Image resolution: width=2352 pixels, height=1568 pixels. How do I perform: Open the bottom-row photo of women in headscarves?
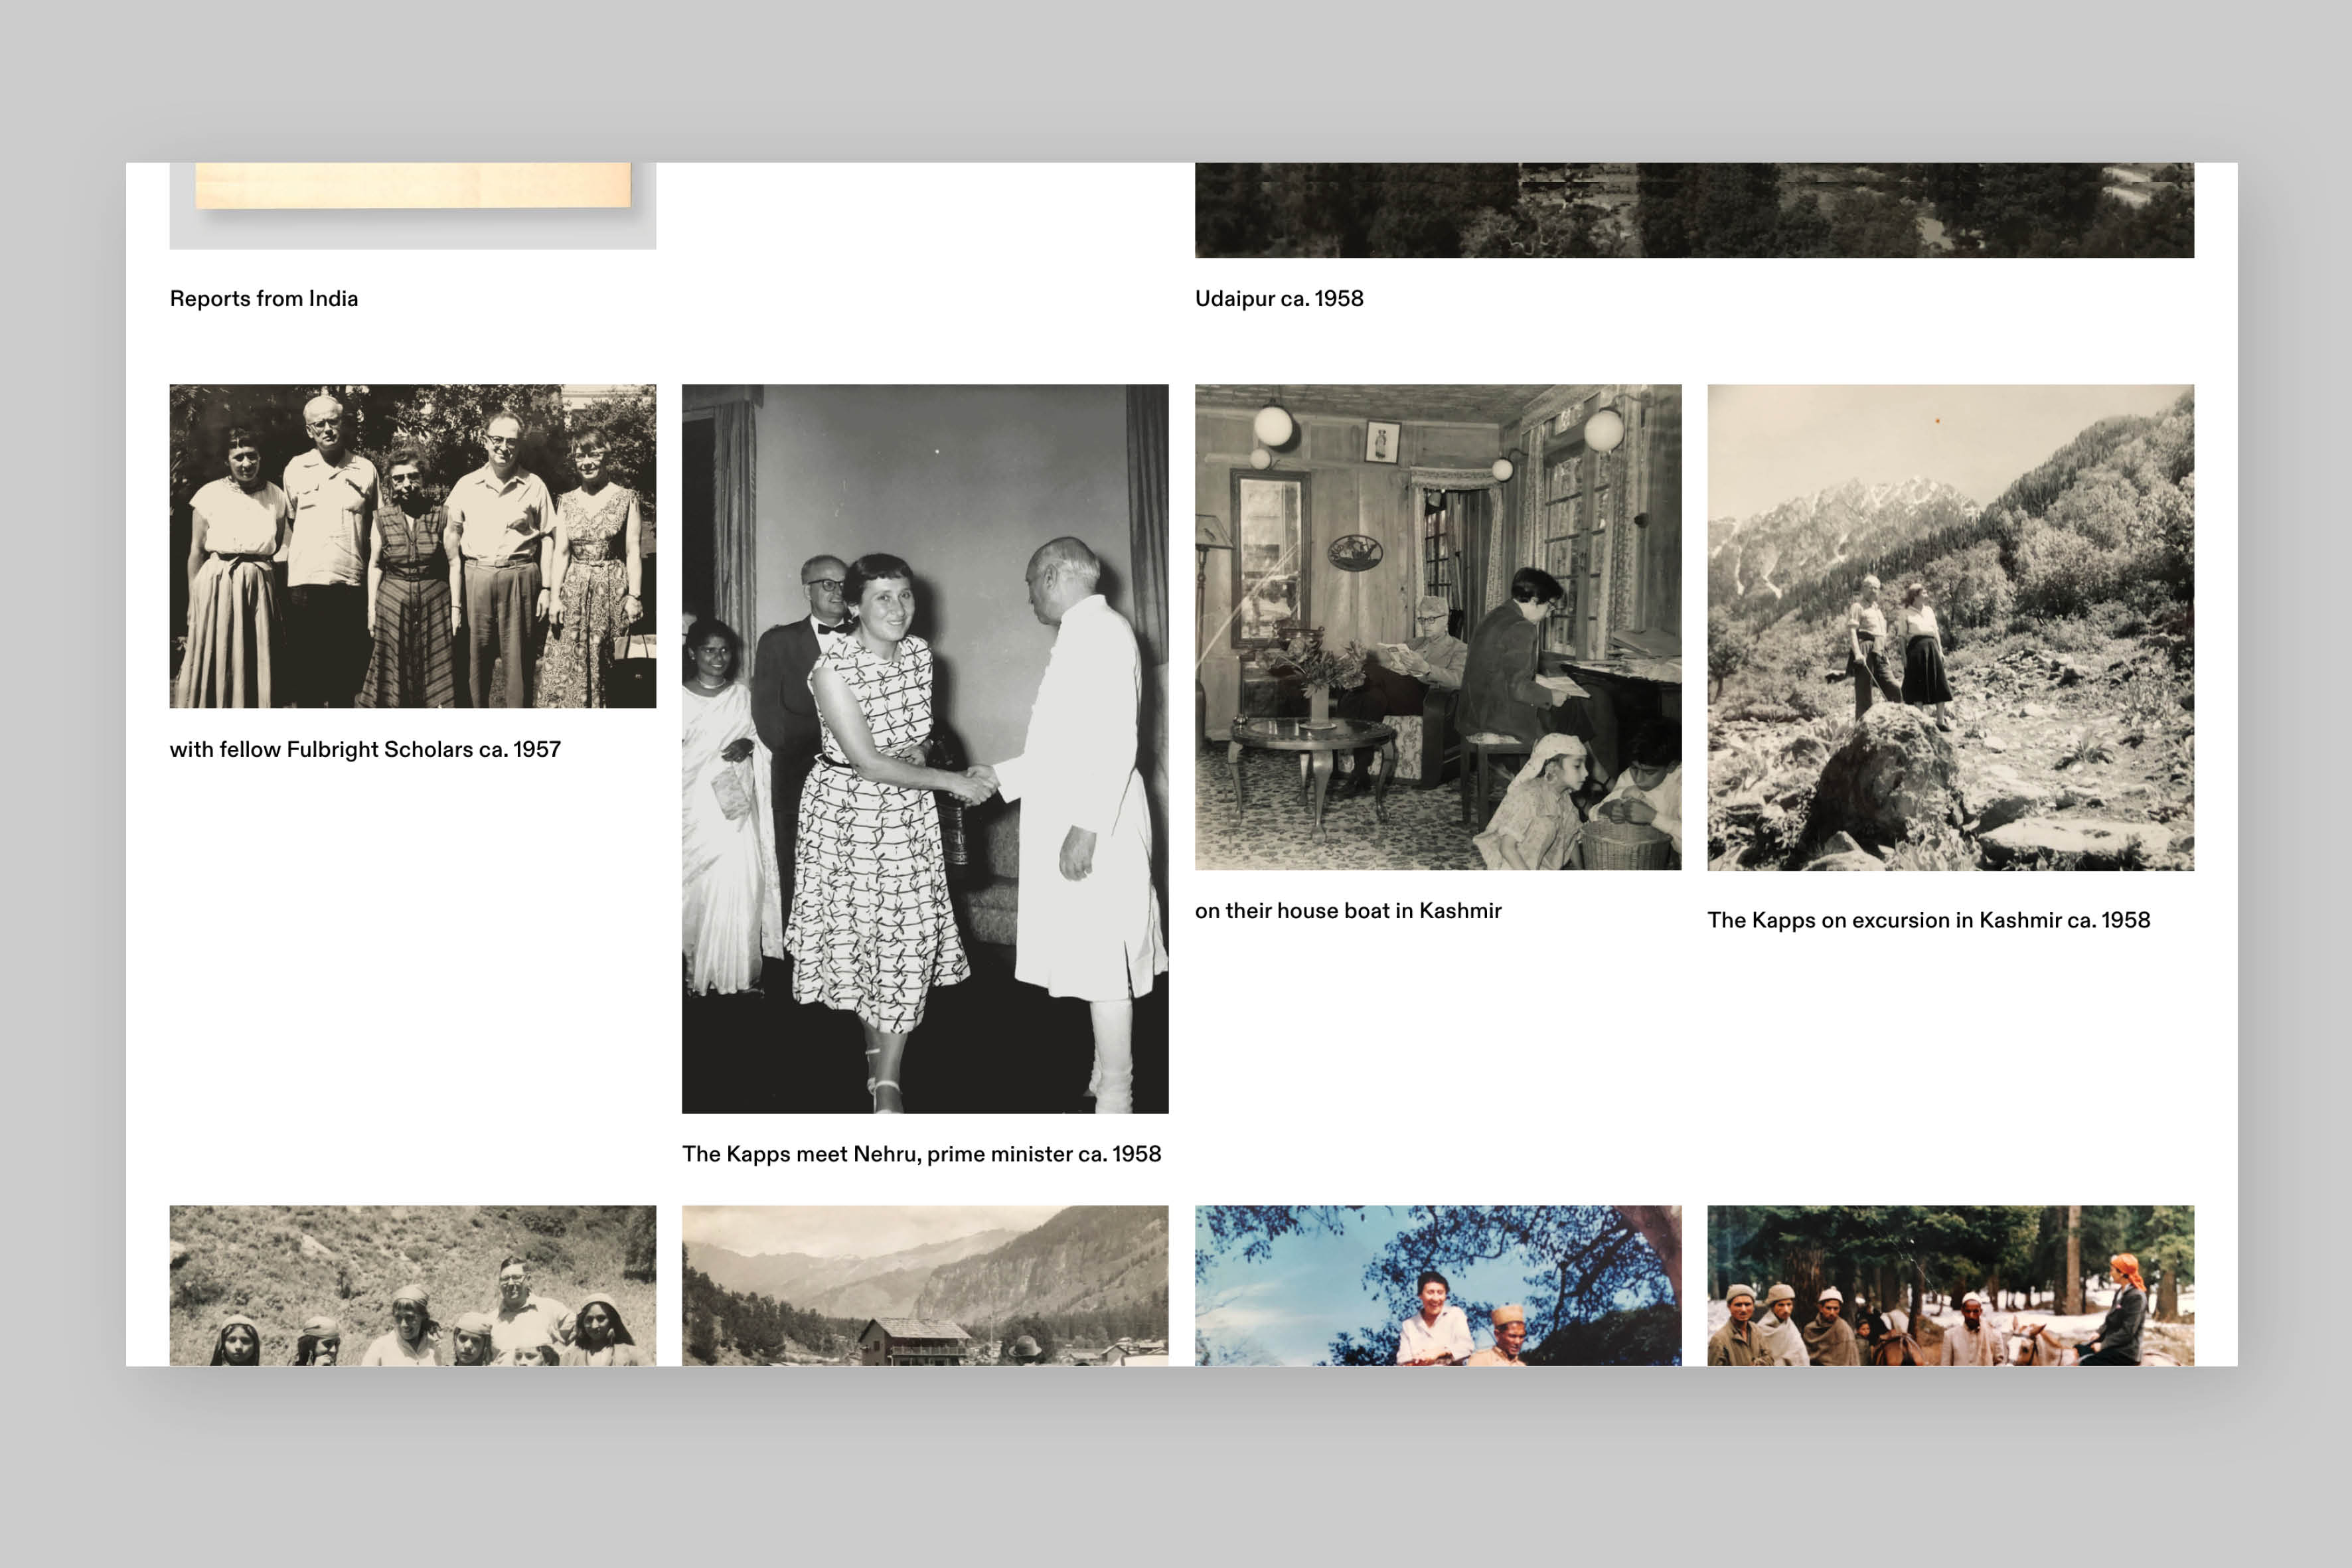(x=412, y=1285)
